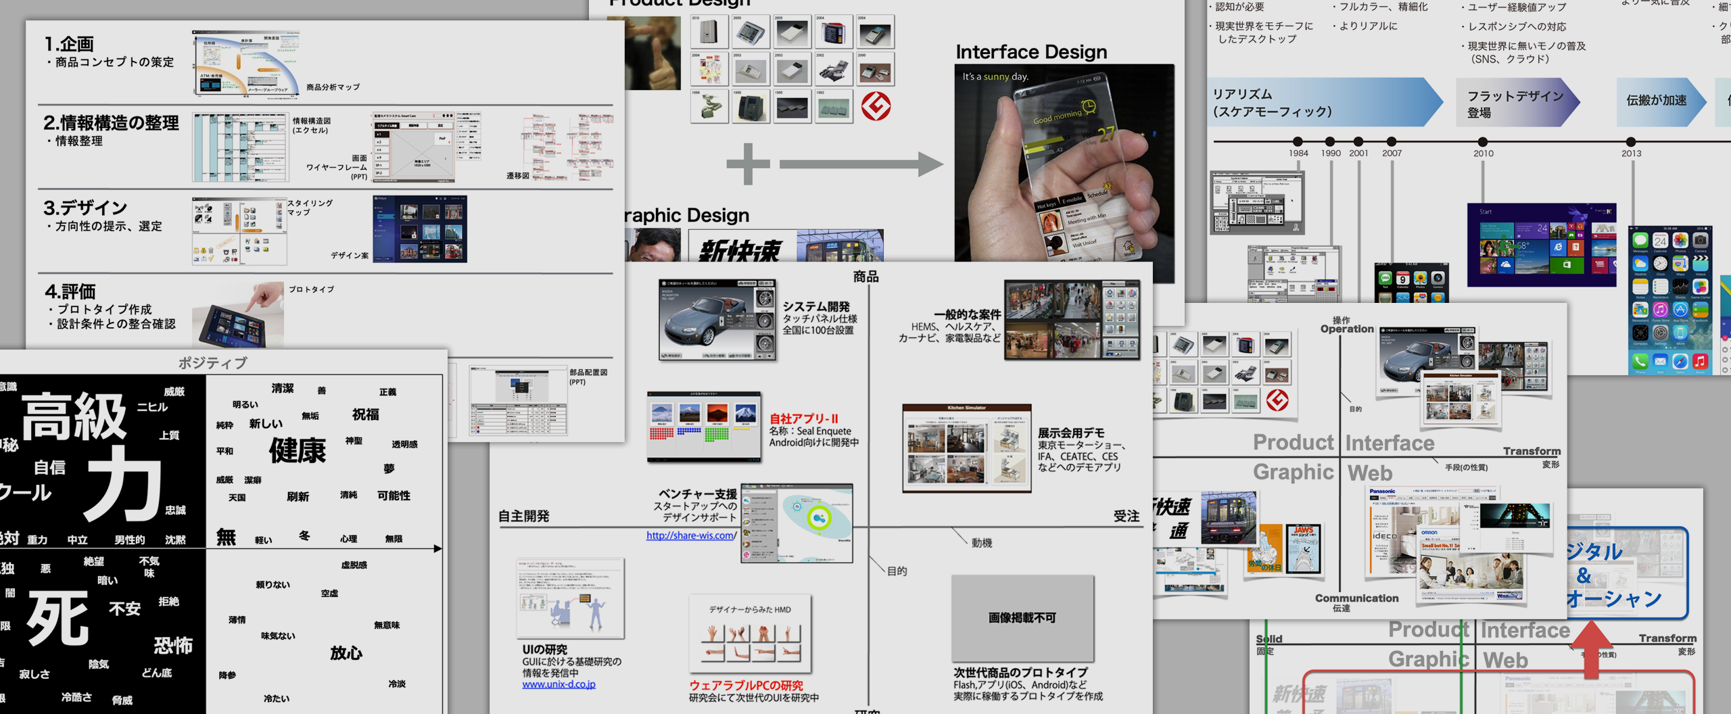Click the Operation 操作 label
1731x714 pixels.
[1347, 325]
